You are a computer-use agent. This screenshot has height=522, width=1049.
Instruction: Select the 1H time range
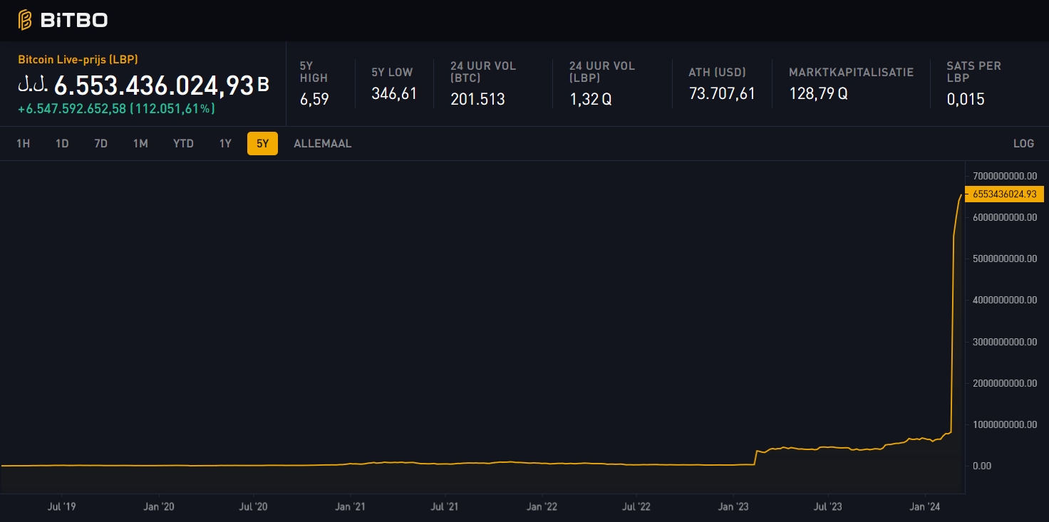point(24,143)
